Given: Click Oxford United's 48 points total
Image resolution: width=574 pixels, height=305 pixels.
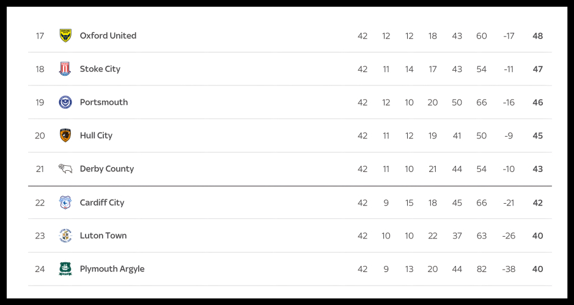Looking at the screenshot, I should coord(537,36).
